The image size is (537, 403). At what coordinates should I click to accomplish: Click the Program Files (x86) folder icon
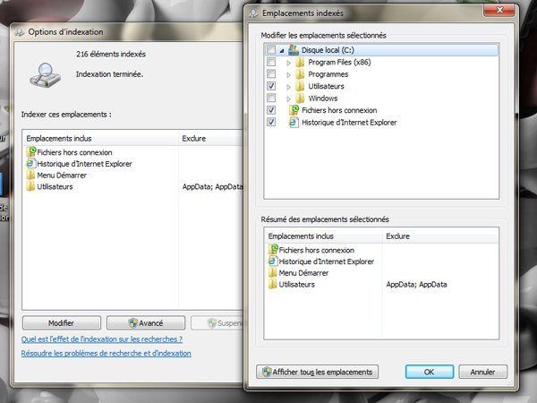click(x=300, y=62)
